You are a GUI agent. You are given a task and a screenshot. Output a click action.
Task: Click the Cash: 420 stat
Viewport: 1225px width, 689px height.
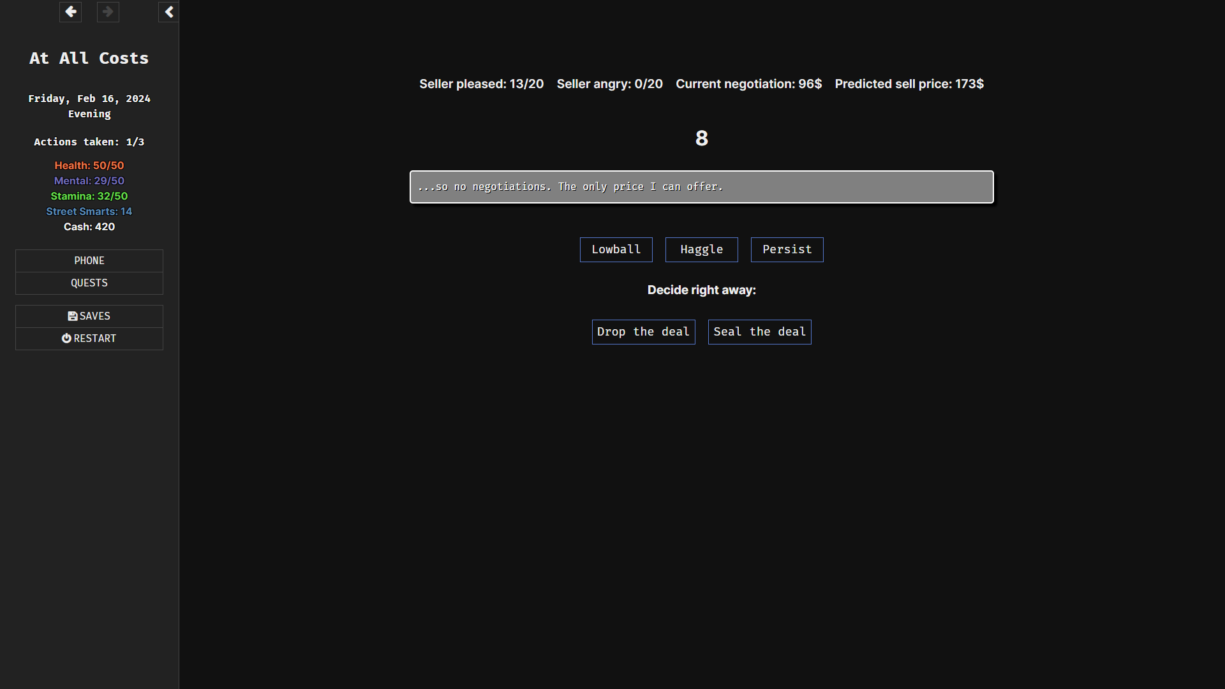89,227
